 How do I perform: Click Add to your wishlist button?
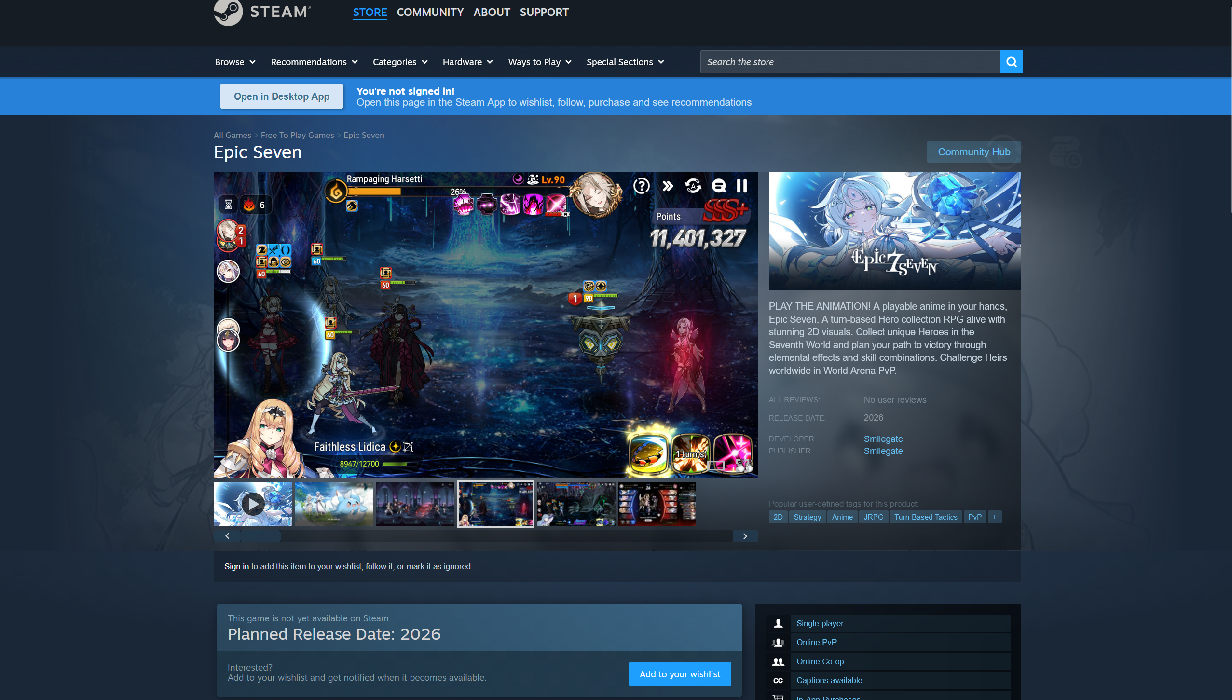click(680, 674)
